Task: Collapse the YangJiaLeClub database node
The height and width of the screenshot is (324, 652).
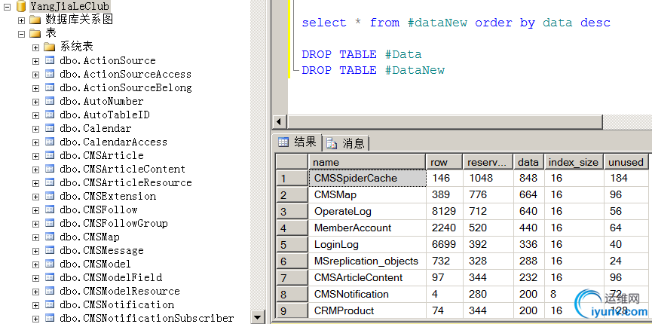Action: pyautogui.click(x=7, y=6)
